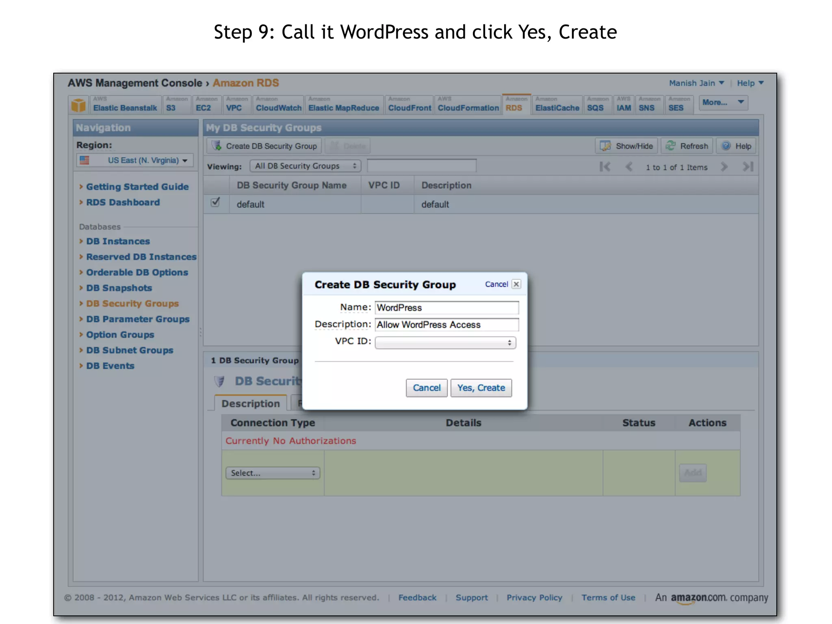Click the Refresh arrows icon
This screenshot has width=832, height=624.
(x=670, y=146)
